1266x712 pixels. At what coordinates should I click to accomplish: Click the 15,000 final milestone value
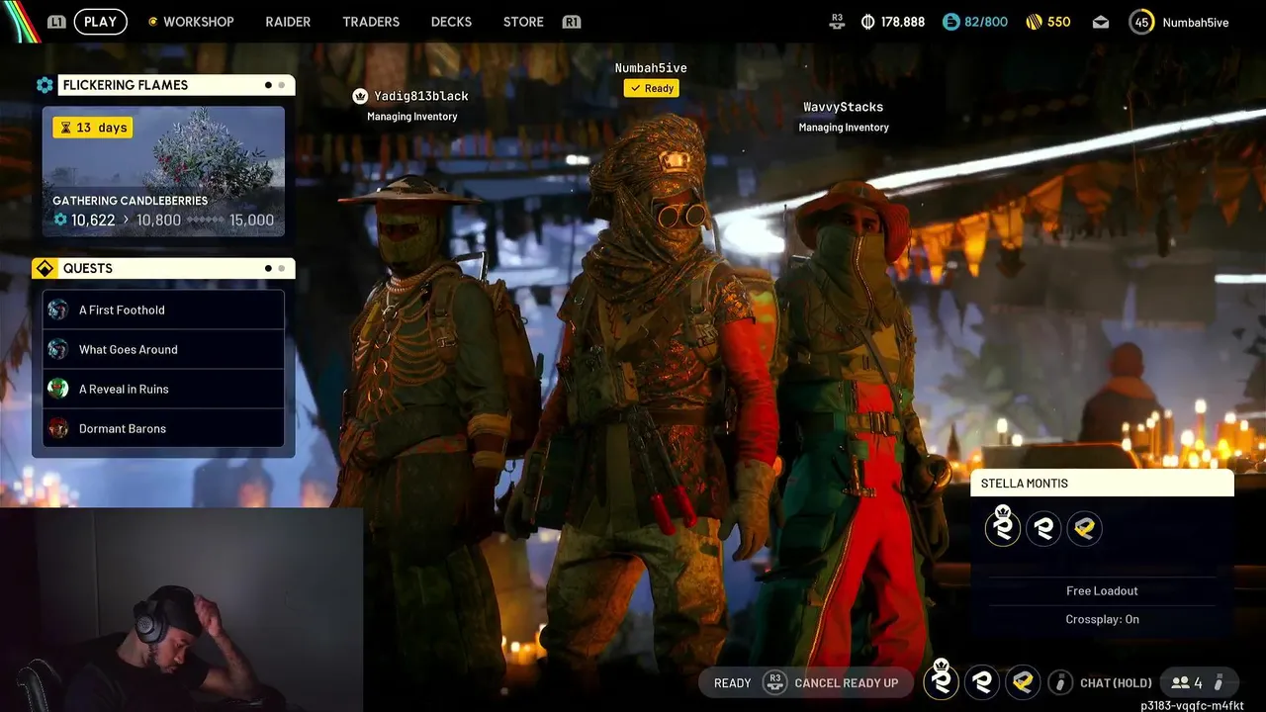pyautogui.click(x=251, y=221)
